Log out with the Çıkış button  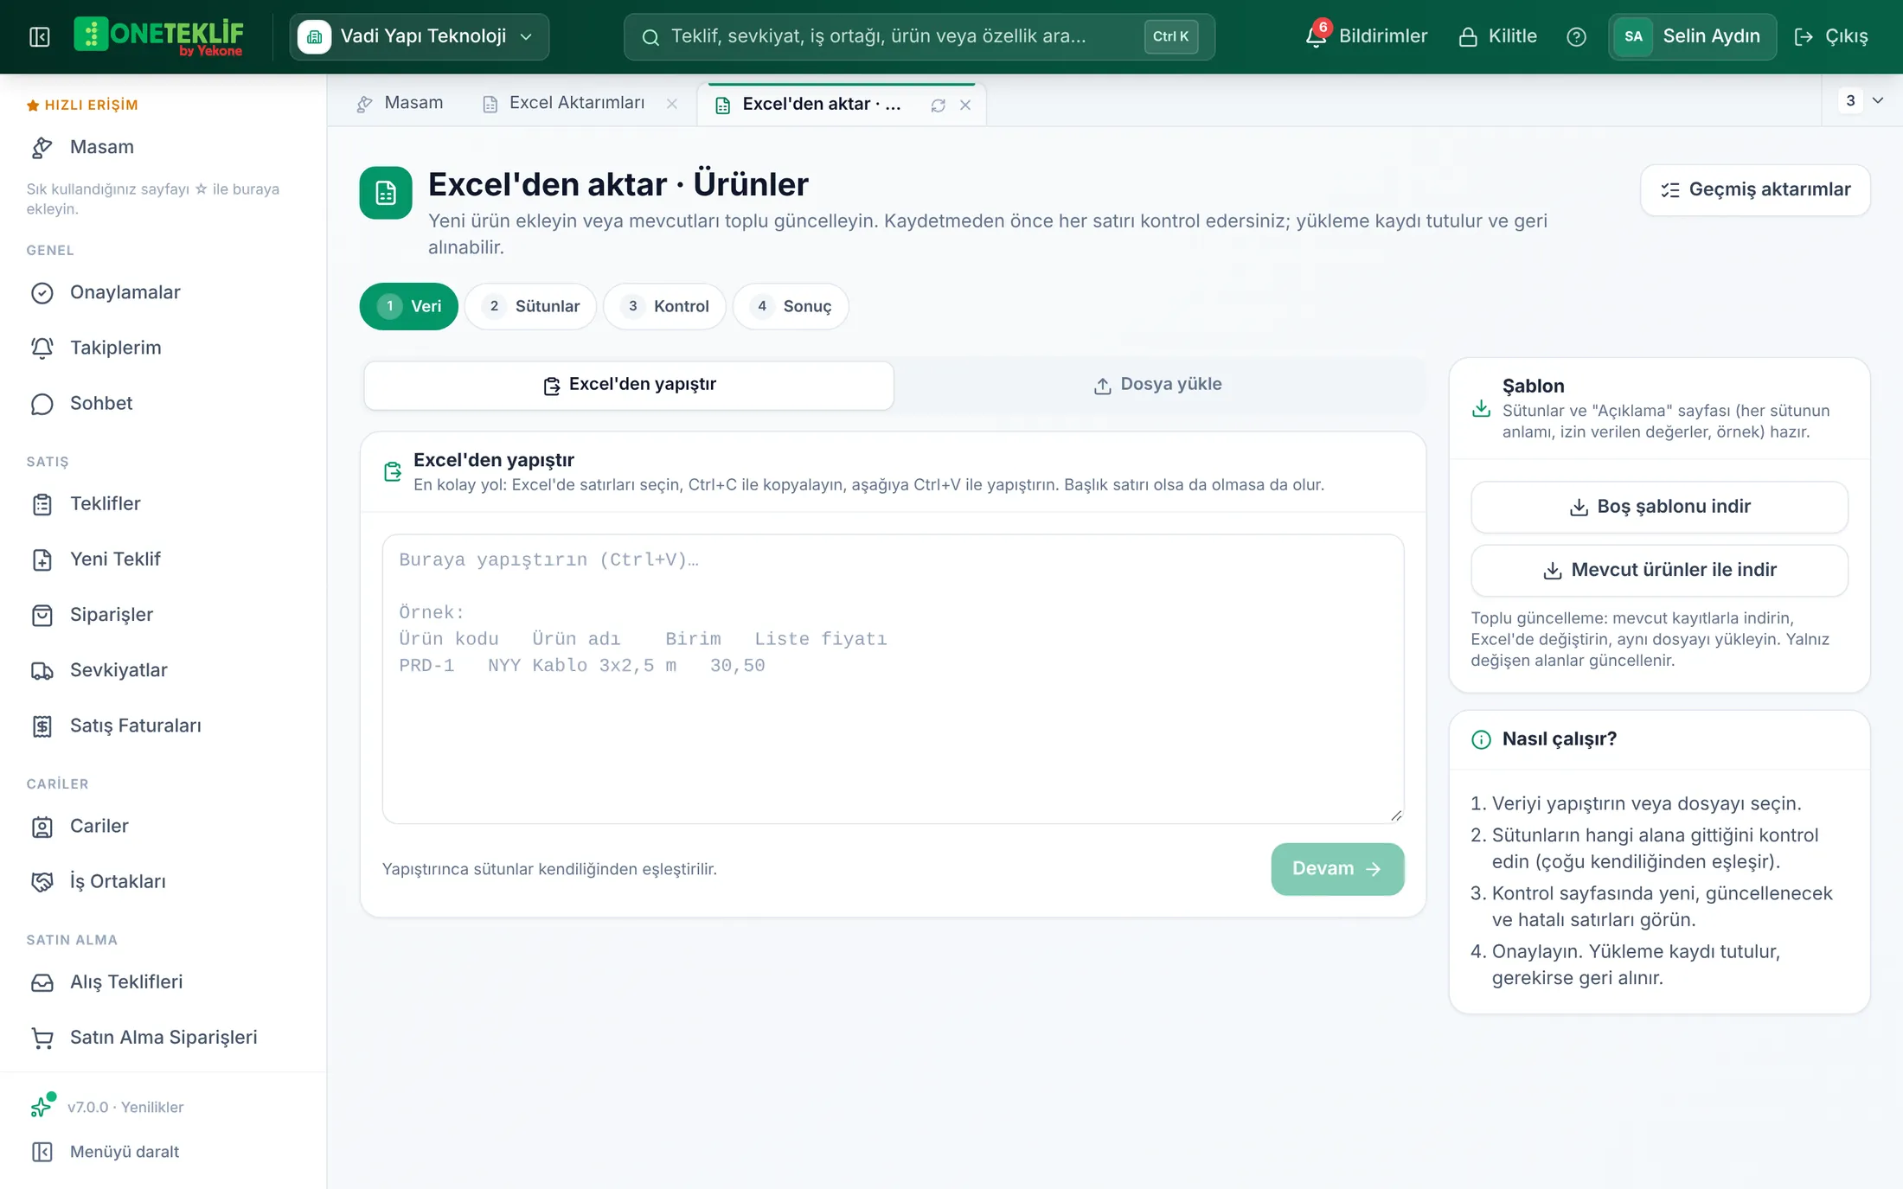1831,36
